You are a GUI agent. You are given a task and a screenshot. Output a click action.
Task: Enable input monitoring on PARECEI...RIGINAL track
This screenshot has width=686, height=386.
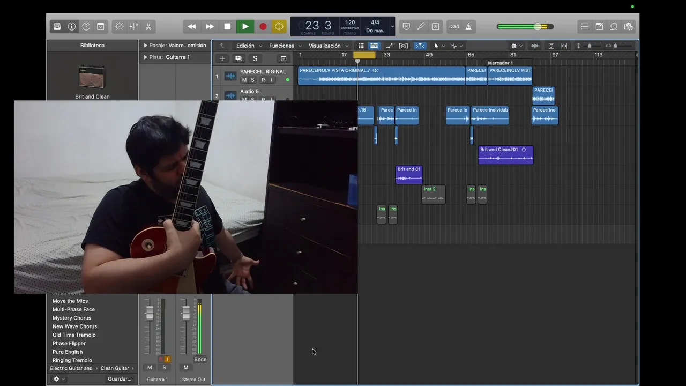[x=271, y=80]
